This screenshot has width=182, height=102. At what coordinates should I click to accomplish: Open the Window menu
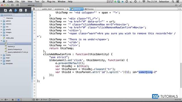(61, 1)
